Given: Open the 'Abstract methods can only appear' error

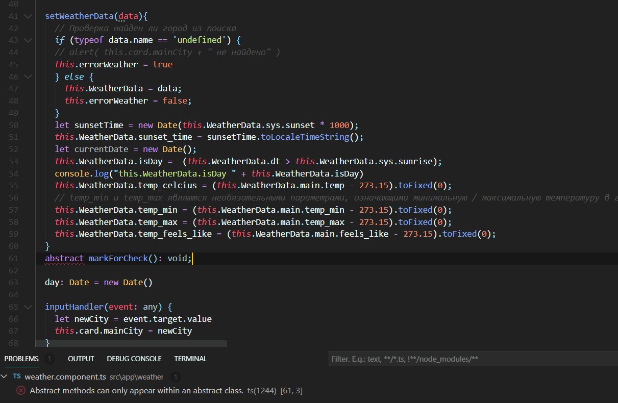Looking at the screenshot, I should 136,391.
